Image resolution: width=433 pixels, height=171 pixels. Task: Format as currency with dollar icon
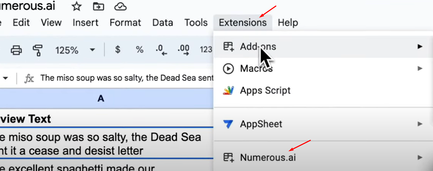pos(117,49)
